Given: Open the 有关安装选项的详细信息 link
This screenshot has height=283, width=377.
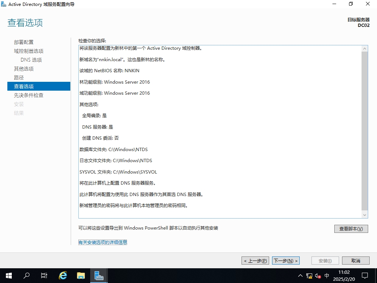Looking at the screenshot, I should coord(103,242).
